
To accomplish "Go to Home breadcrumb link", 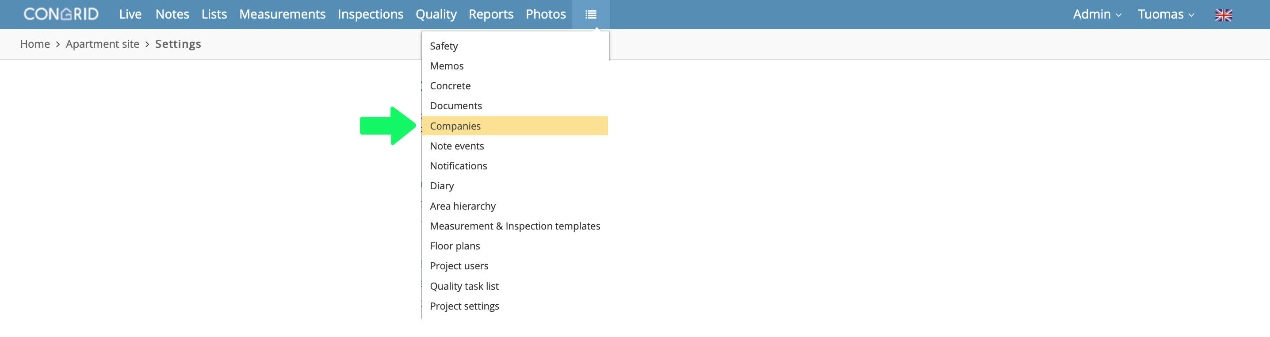I will [35, 44].
